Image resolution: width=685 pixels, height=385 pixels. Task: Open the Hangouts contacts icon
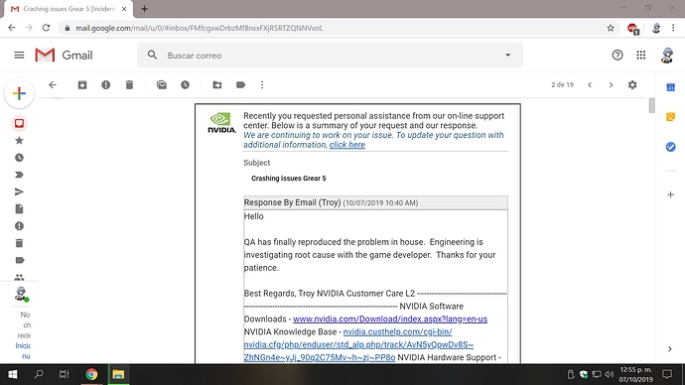[x=19, y=277]
